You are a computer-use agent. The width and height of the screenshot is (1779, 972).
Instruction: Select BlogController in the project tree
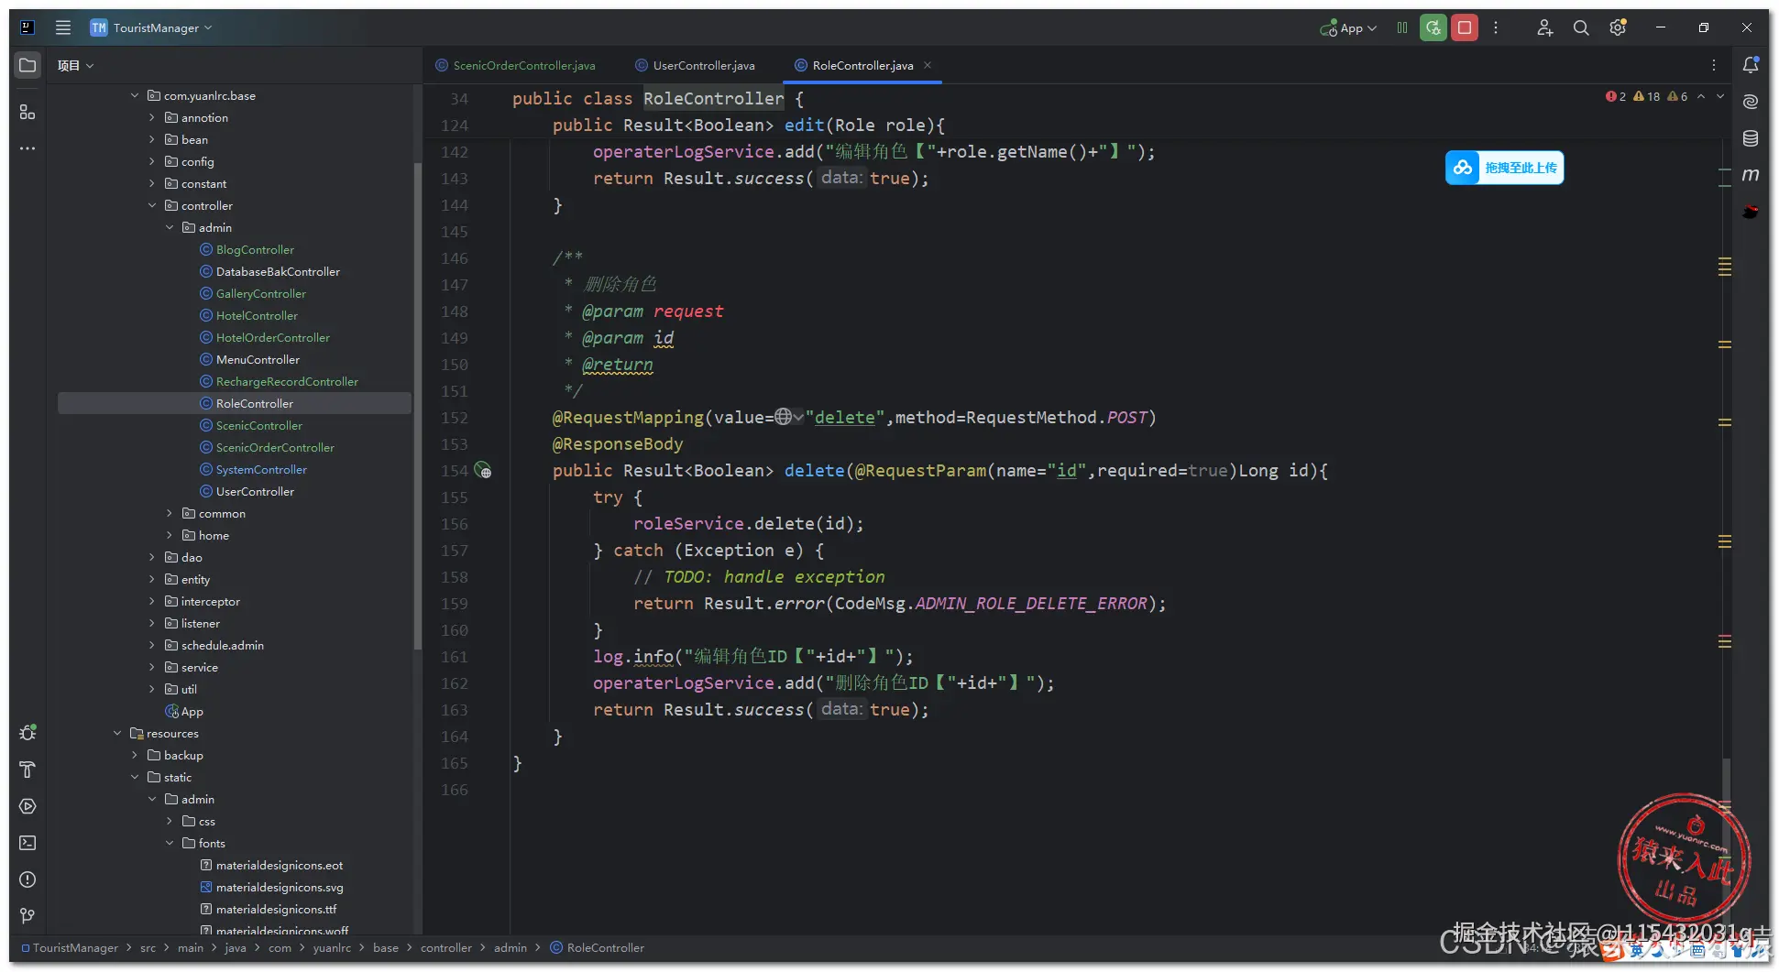point(255,249)
